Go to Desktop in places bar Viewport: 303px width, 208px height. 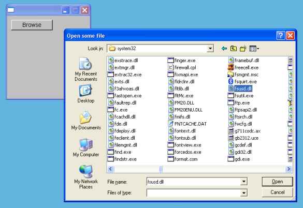(86, 94)
